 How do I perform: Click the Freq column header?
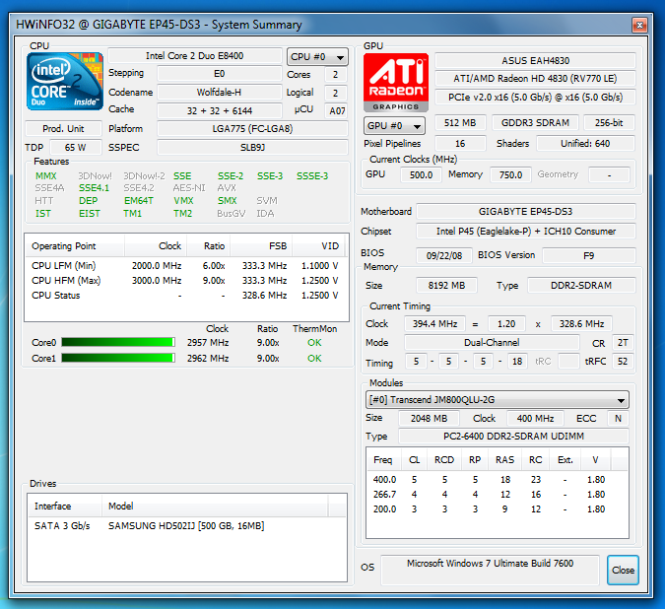coord(385,460)
